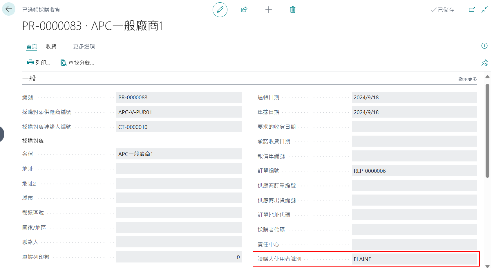Screen dimensions: 503x268
Task: Expand fields with 顯示更多 link
Action: click(x=468, y=79)
